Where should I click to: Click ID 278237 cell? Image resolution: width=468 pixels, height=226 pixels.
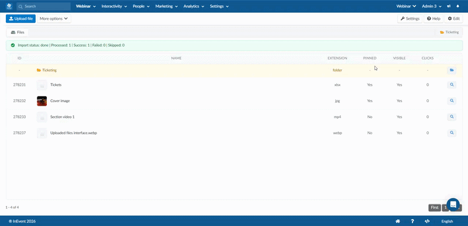point(19,133)
